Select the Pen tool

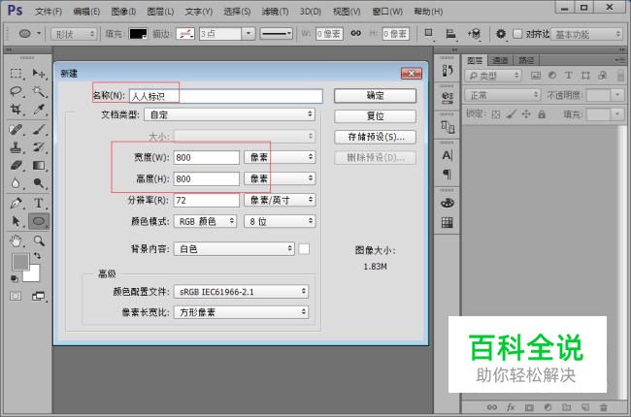coord(16,203)
